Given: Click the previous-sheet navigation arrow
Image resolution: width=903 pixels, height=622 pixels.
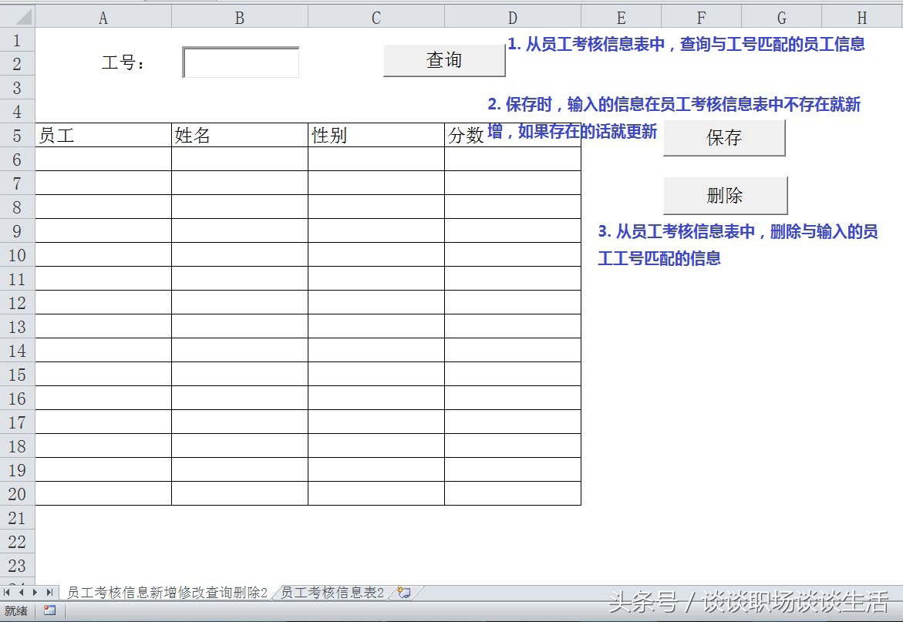Looking at the screenshot, I should pyautogui.click(x=22, y=593).
